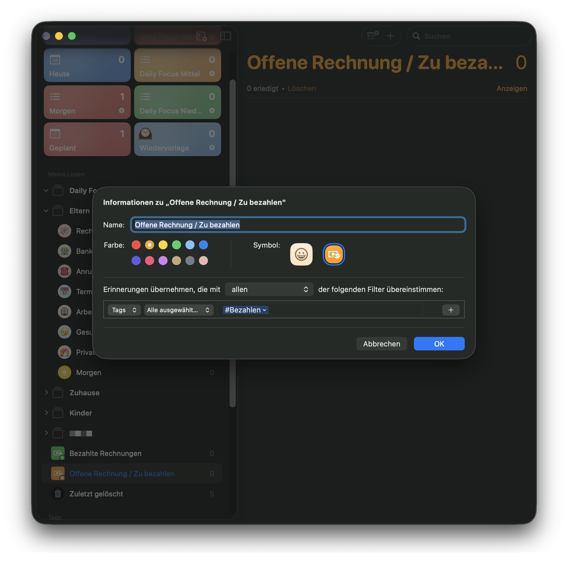Pick the light blue color swatch
Viewport: 568px width, 566px height.
(x=190, y=245)
